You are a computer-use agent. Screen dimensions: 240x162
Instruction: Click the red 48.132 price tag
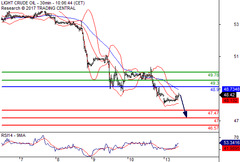click(x=230, y=100)
